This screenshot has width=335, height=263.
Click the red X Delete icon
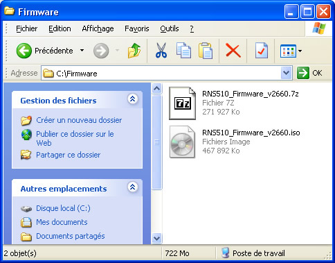point(233,51)
